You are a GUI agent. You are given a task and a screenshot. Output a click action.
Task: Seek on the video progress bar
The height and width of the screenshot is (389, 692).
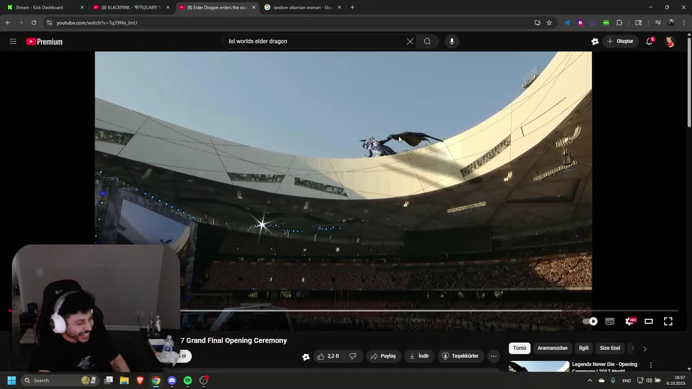pyautogui.click(x=343, y=311)
